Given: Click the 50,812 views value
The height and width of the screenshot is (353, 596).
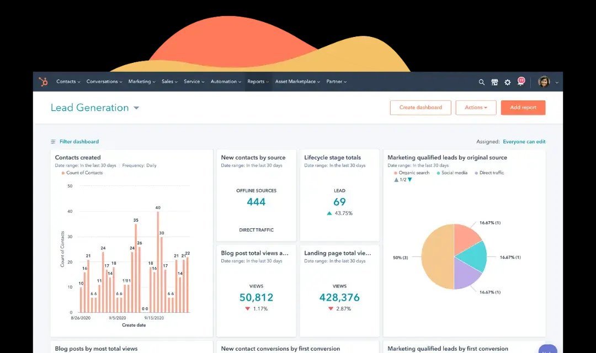Looking at the screenshot, I should pos(256,297).
